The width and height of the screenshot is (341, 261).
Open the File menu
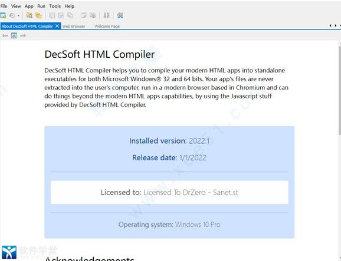pyautogui.click(x=4, y=6)
